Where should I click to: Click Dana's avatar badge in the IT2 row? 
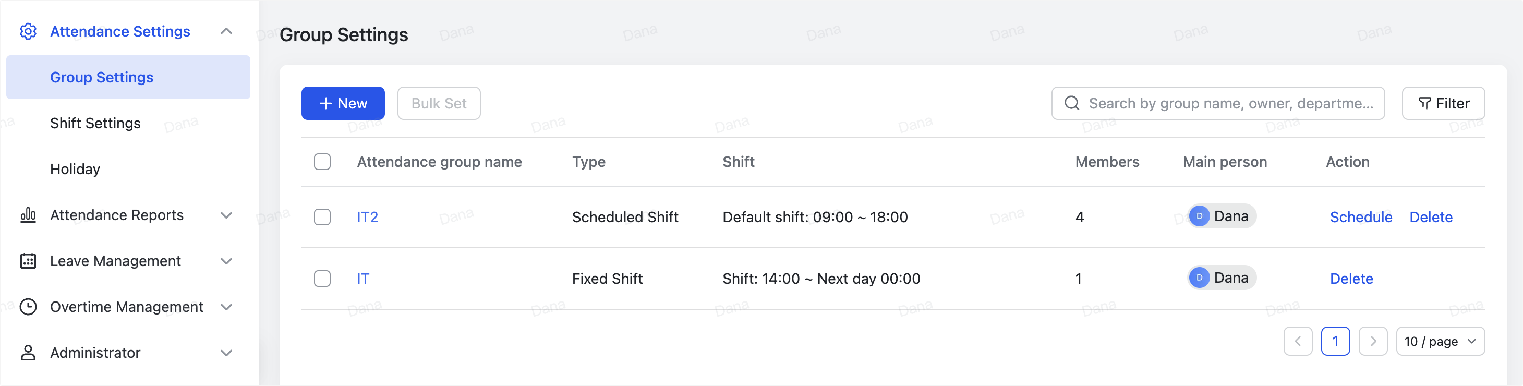coord(1199,216)
